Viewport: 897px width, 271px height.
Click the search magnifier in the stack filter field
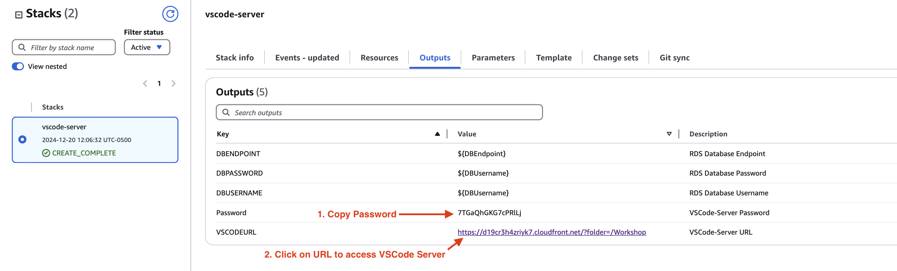[x=23, y=47]
